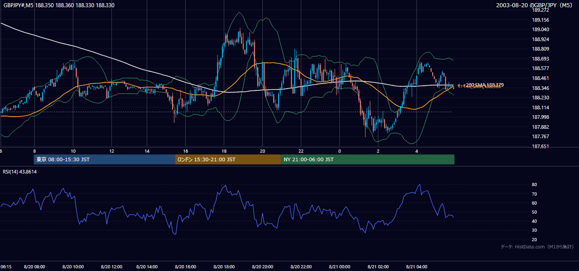Click the 189.156 price axis label

[x=541, y=20]
